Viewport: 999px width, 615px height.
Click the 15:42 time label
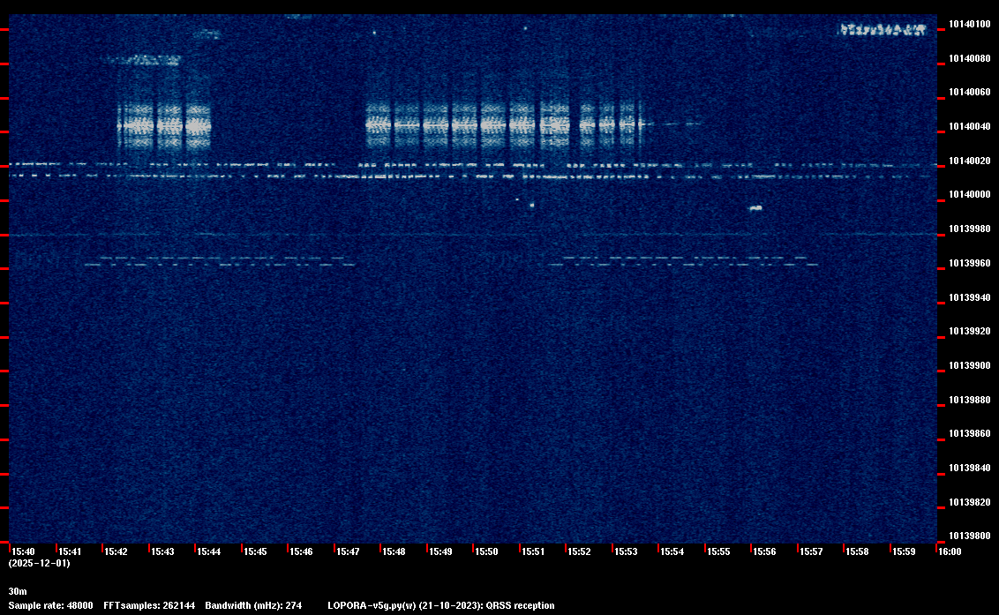(116, 551)
